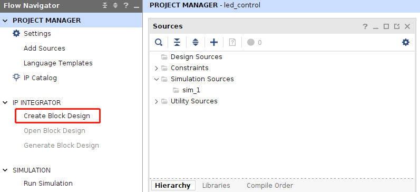
Task: Float the Sources panel with the pop-out icon
Action: [x=397, y=26]
